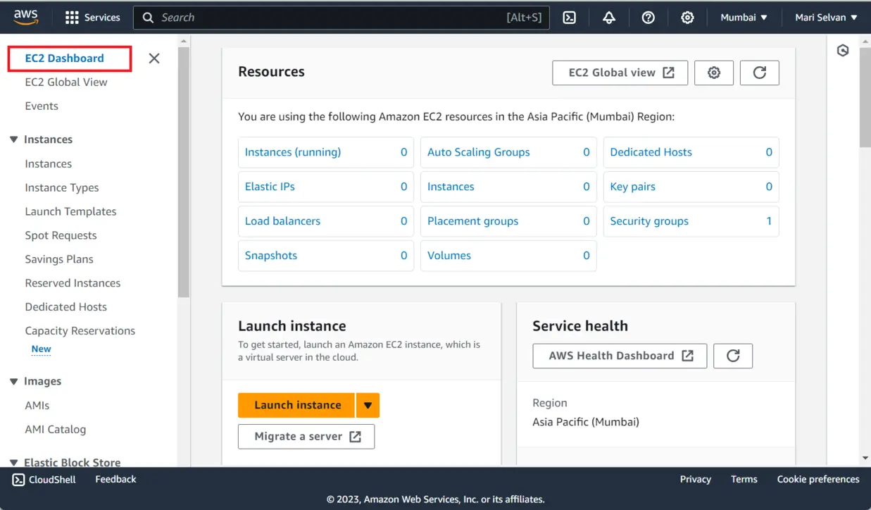871x510 pixels.
Task: Open Spot Requests in sidebar
Action: pos(61,236)
